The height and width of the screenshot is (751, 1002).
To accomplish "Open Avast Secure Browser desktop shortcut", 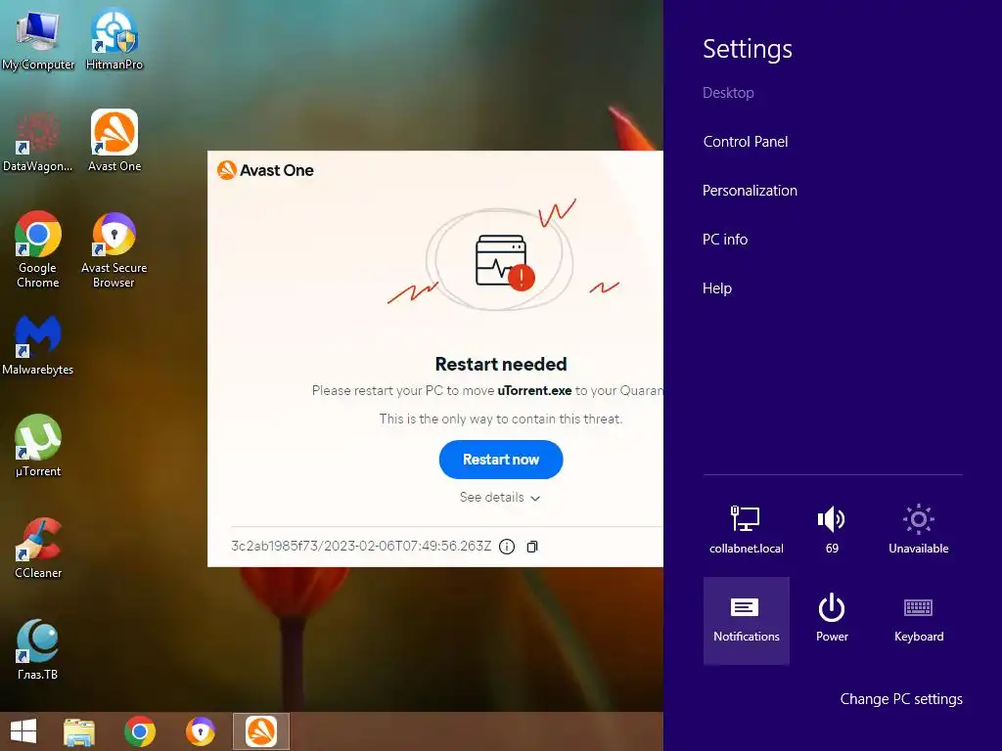I will click(x=114, y=249).
